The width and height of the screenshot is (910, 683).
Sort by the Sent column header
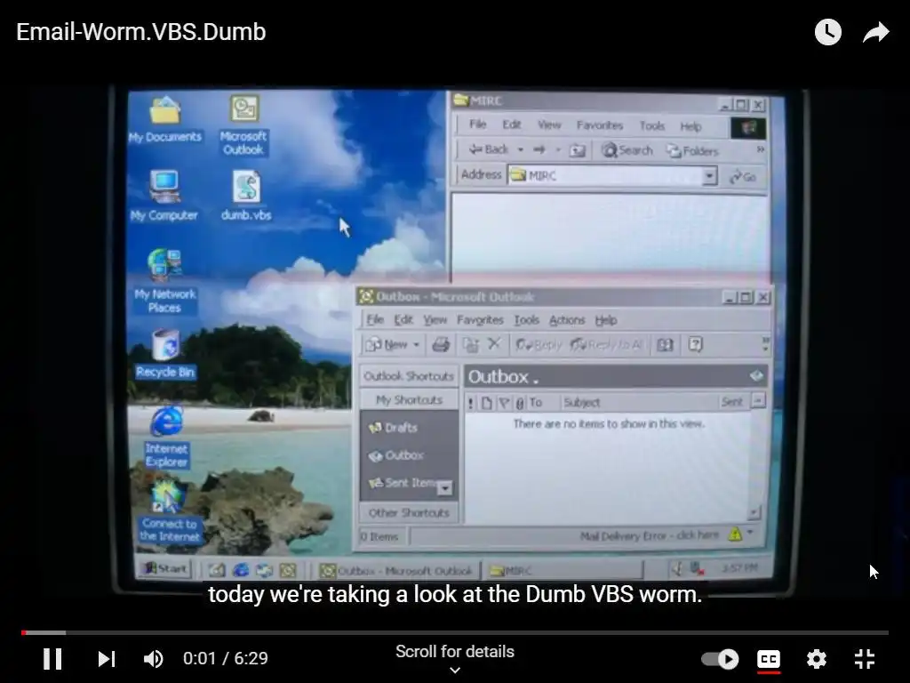[x=732, y=401]
